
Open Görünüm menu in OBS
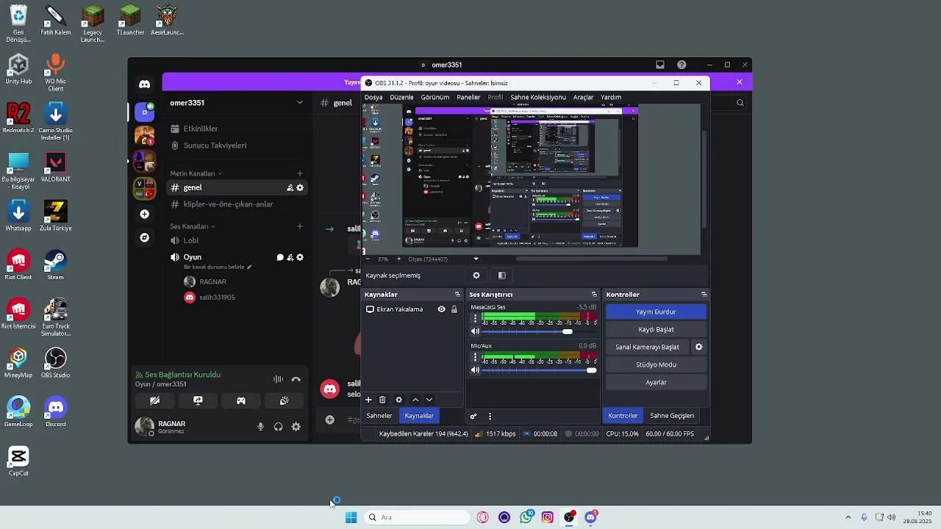point(434,97)
